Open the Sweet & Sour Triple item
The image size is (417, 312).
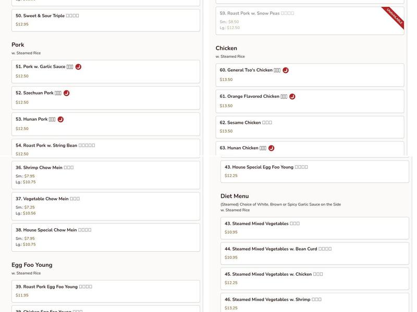(105, 20)
